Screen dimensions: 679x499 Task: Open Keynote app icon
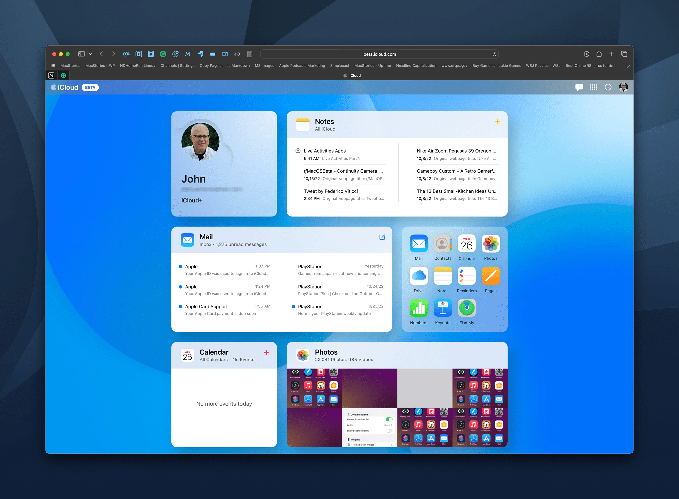click(x=443, y=308)
